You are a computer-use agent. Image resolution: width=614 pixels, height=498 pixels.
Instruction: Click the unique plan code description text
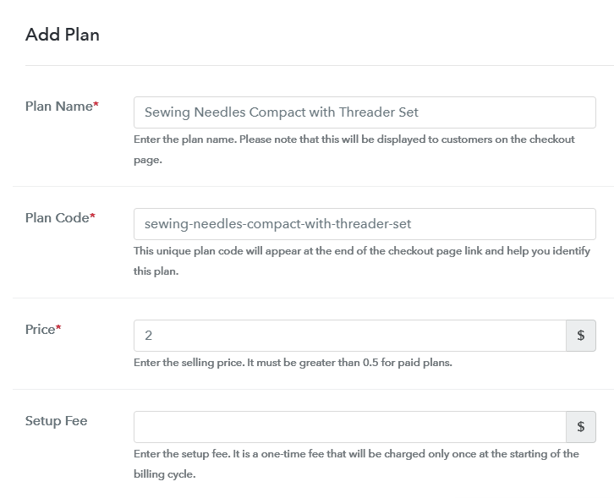(x=362, y=260)
